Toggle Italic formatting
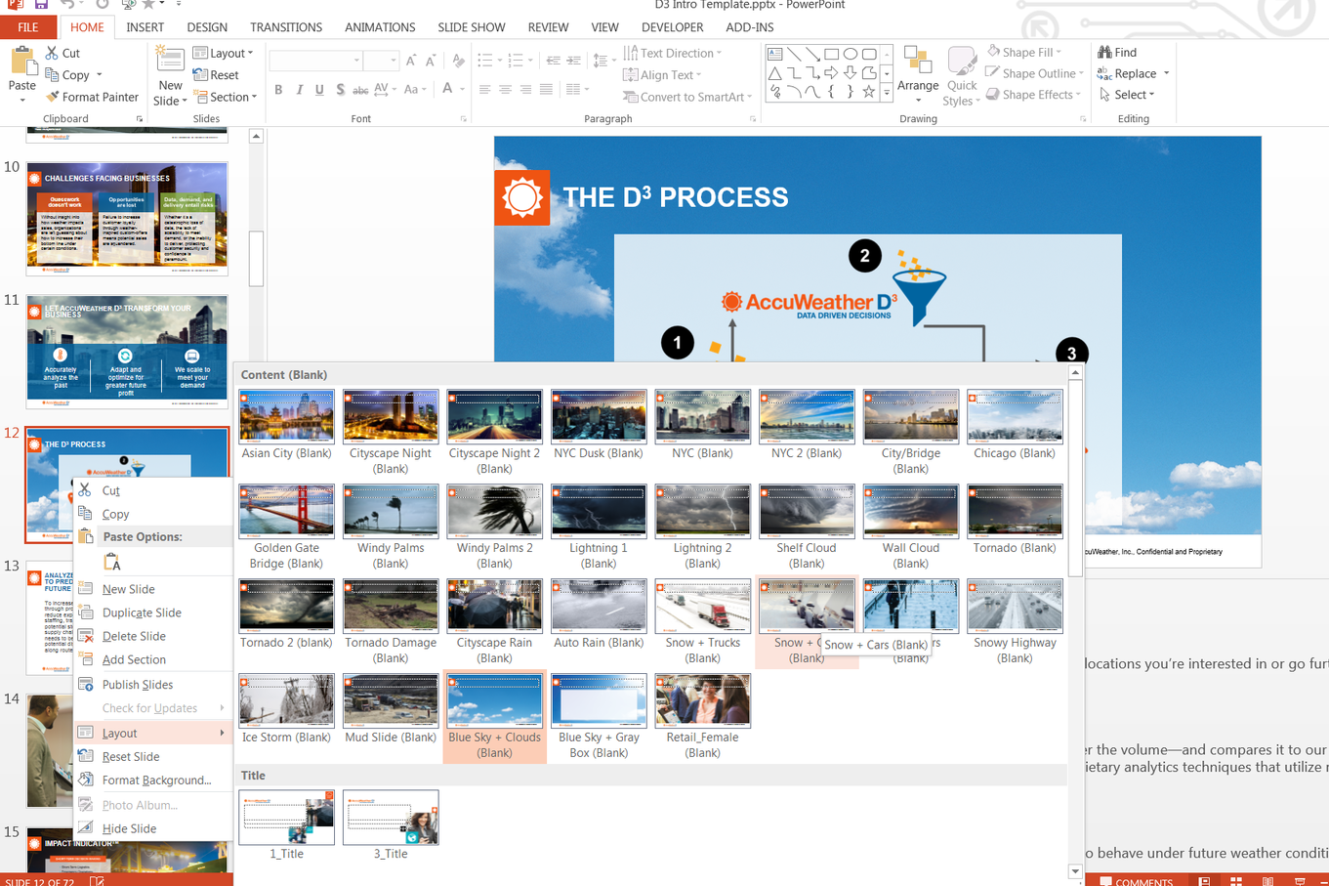 tap(299, 90)
